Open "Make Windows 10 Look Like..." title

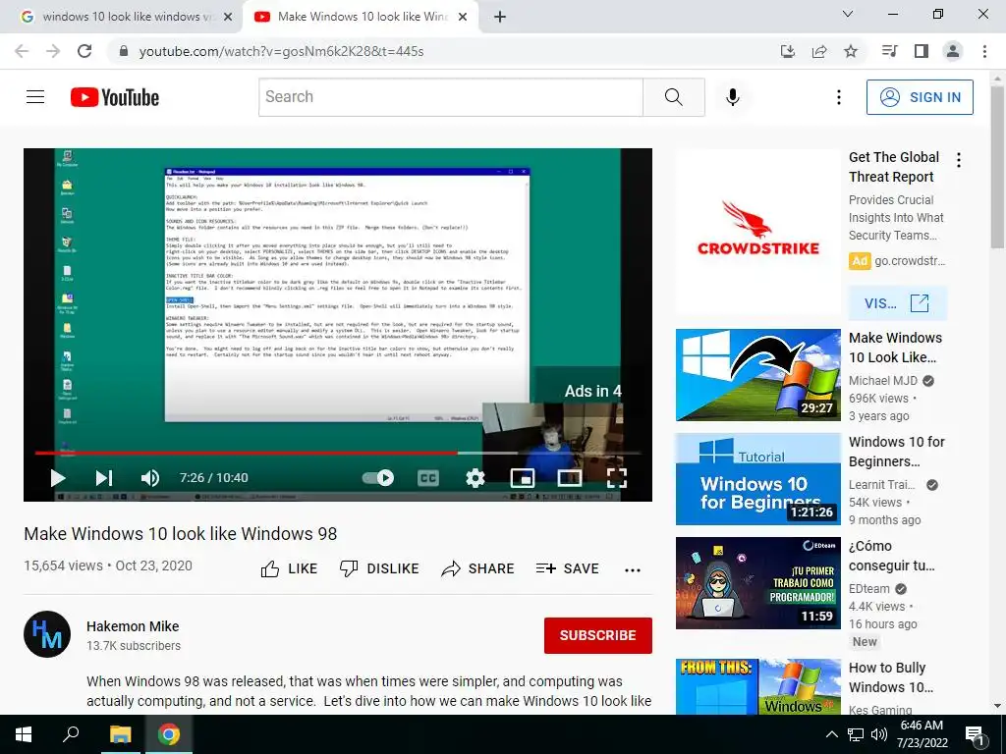pos(896,348)
